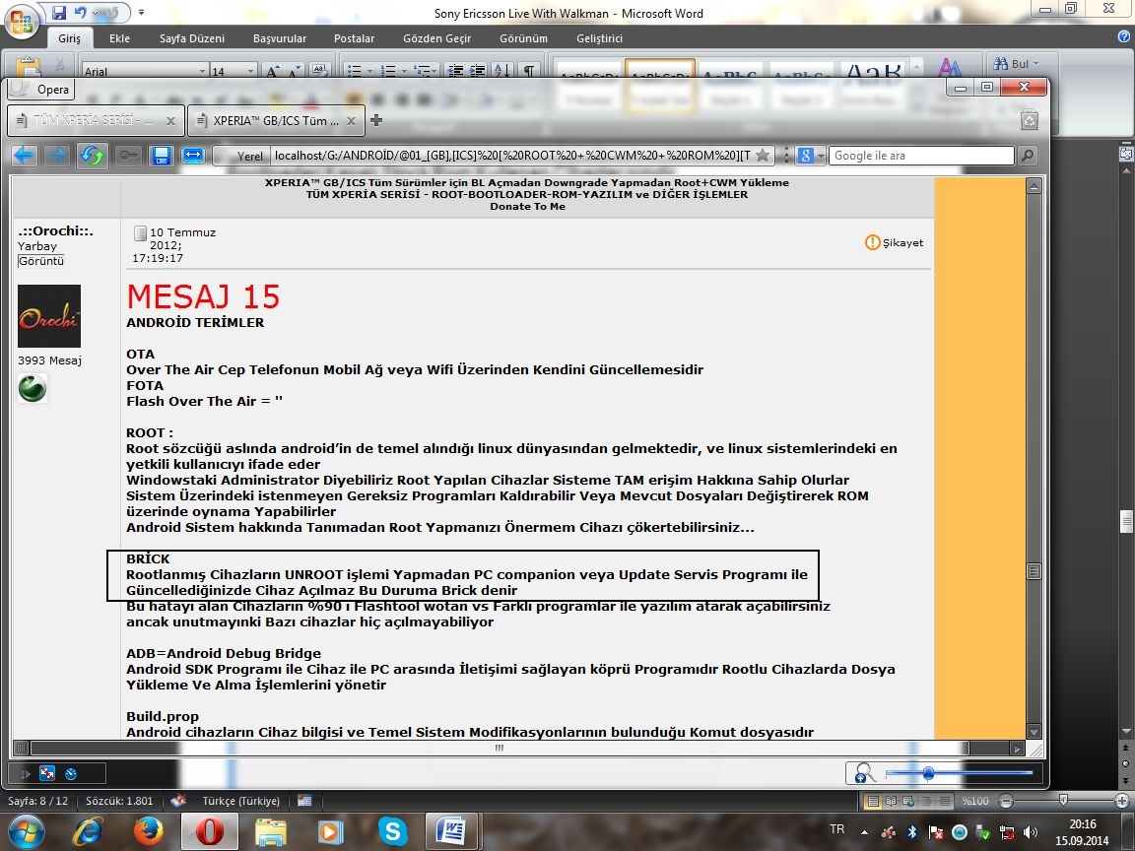The image size is (1135, 851).
Task: Show hidden system tray icons
Action: tap(864, 832)
